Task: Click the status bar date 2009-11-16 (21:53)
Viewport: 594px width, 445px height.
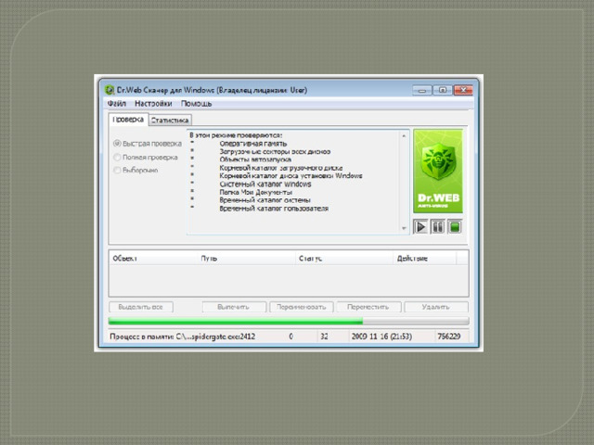Action: [x=381, y=337]
